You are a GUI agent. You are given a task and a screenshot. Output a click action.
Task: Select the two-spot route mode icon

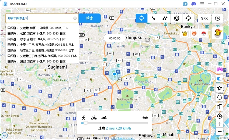pos(153,18)
